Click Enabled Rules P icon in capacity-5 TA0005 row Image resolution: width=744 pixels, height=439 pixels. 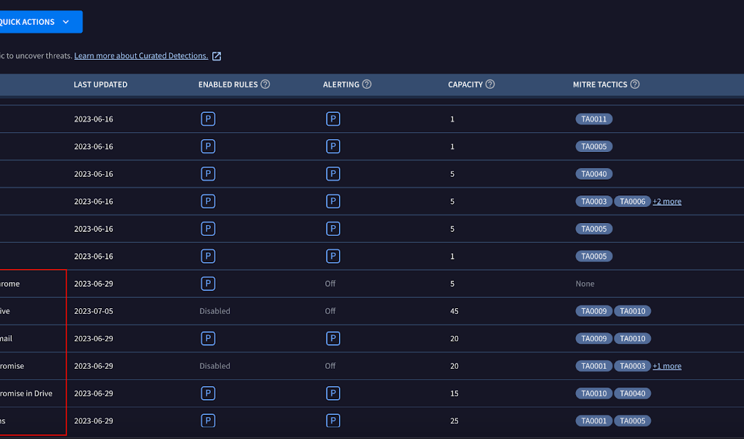(x=208, y=229)
